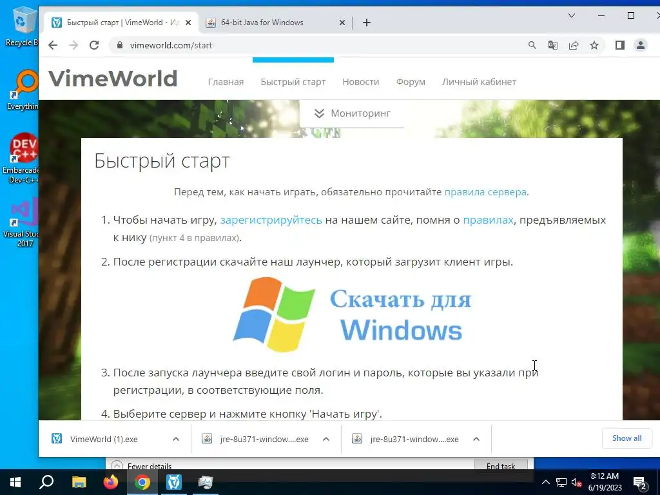Viewport: 660px width, 495px height.
Task: Expand the Мониторинг panel
Action: coord(352,113)
